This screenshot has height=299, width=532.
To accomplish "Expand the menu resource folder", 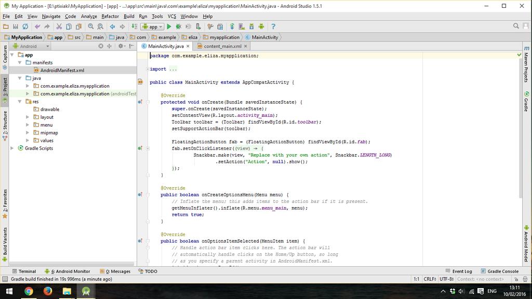I will coord(28,125).
